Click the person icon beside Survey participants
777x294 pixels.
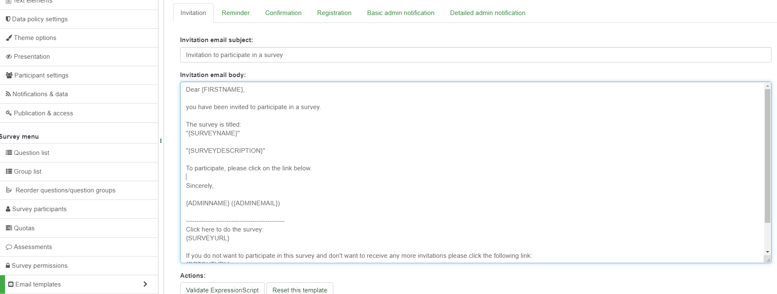pos(8,209)
